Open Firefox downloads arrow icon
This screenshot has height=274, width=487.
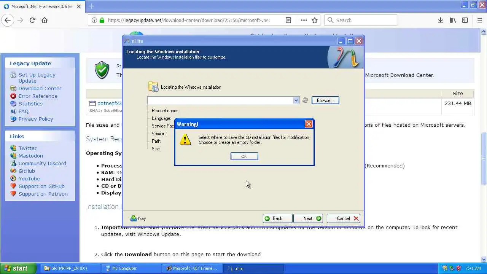[441, 20]
